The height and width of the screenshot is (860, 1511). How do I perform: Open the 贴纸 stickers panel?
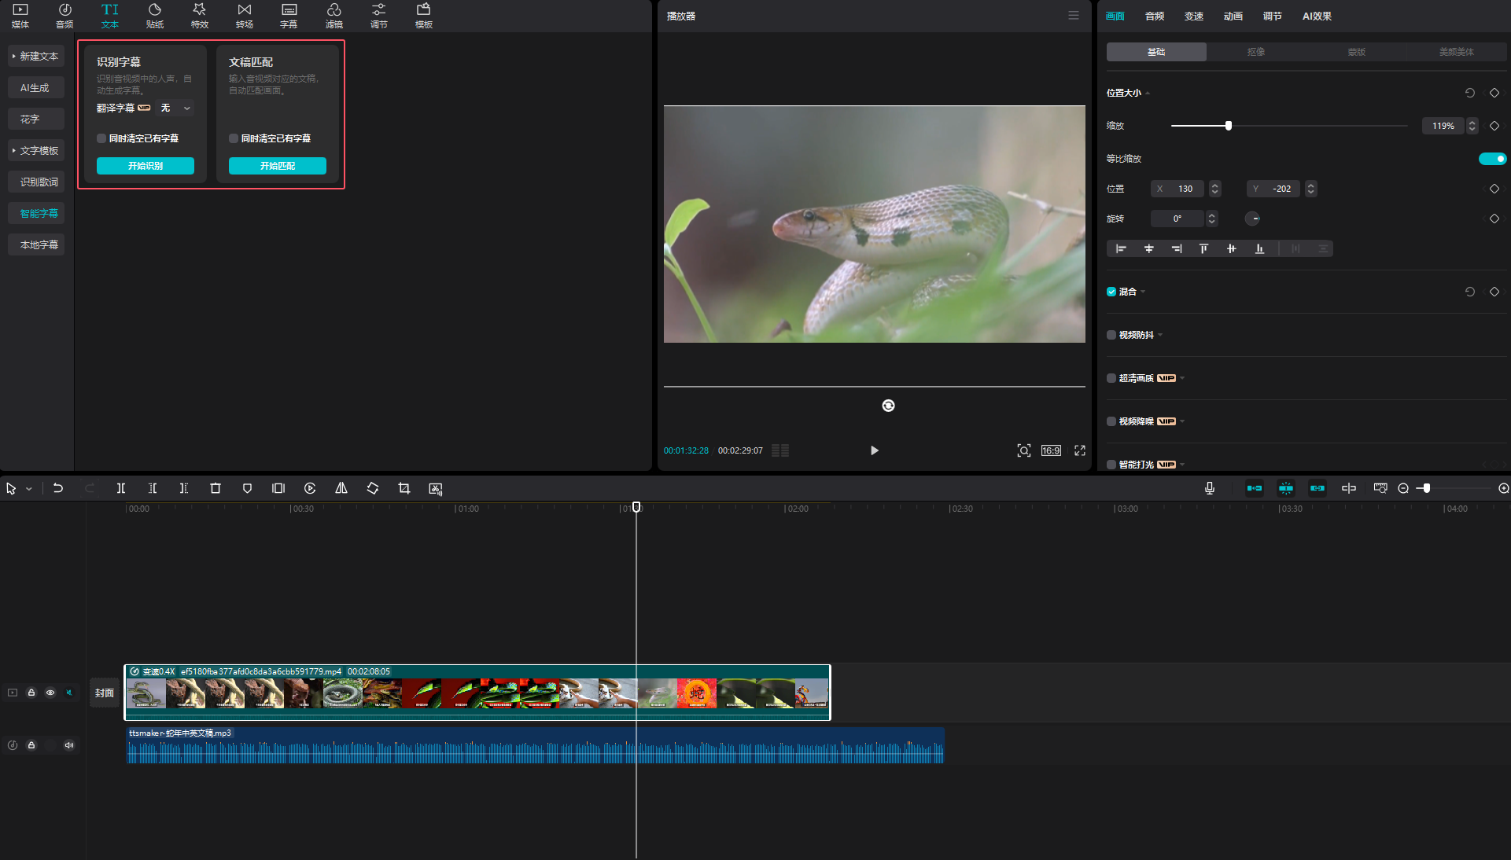(155, 15)
